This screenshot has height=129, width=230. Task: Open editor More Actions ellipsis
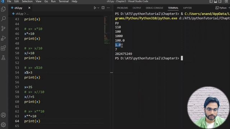point(108,8)
